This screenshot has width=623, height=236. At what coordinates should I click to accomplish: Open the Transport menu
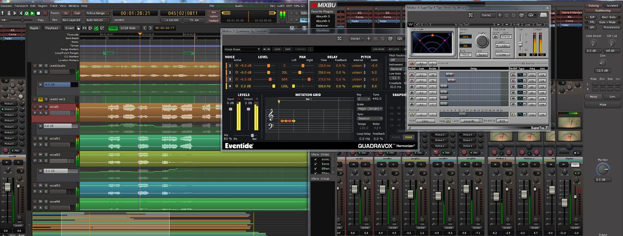pos(22,5)
